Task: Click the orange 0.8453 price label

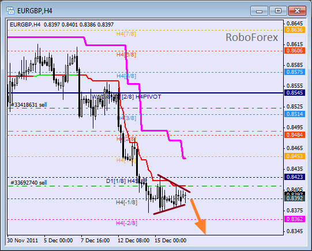Action: pyautogui.click(x=295, y=156)
